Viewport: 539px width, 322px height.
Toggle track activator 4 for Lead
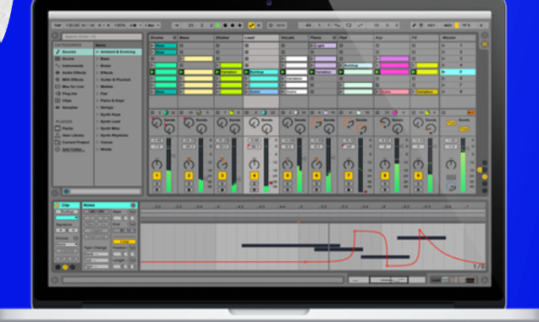254,176
